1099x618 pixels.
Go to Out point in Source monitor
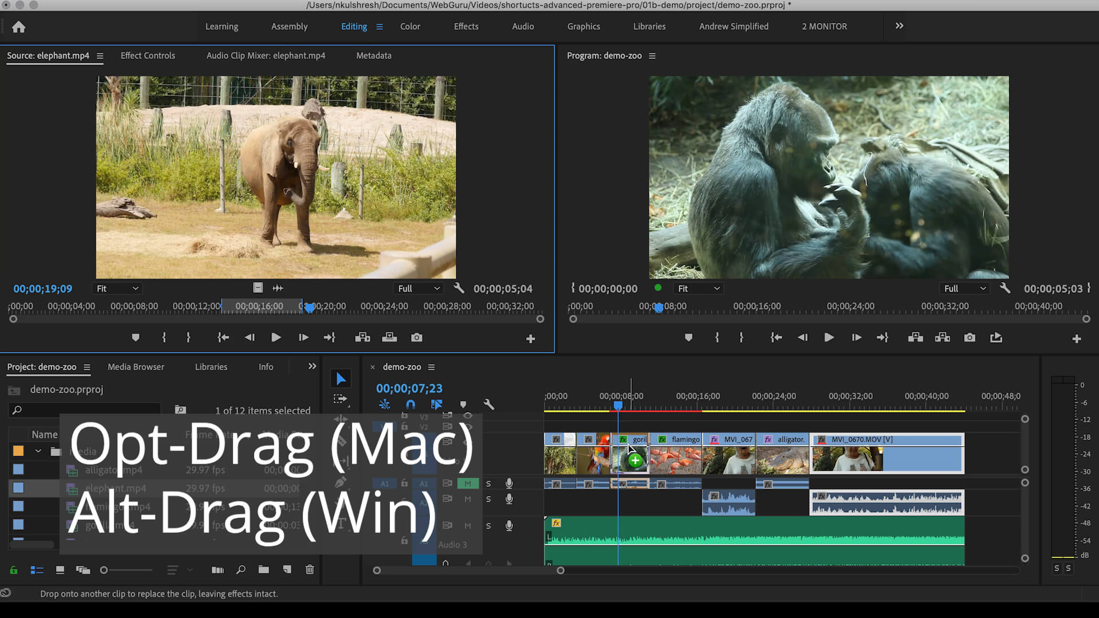pyautogui.click(x=330, y=338)
